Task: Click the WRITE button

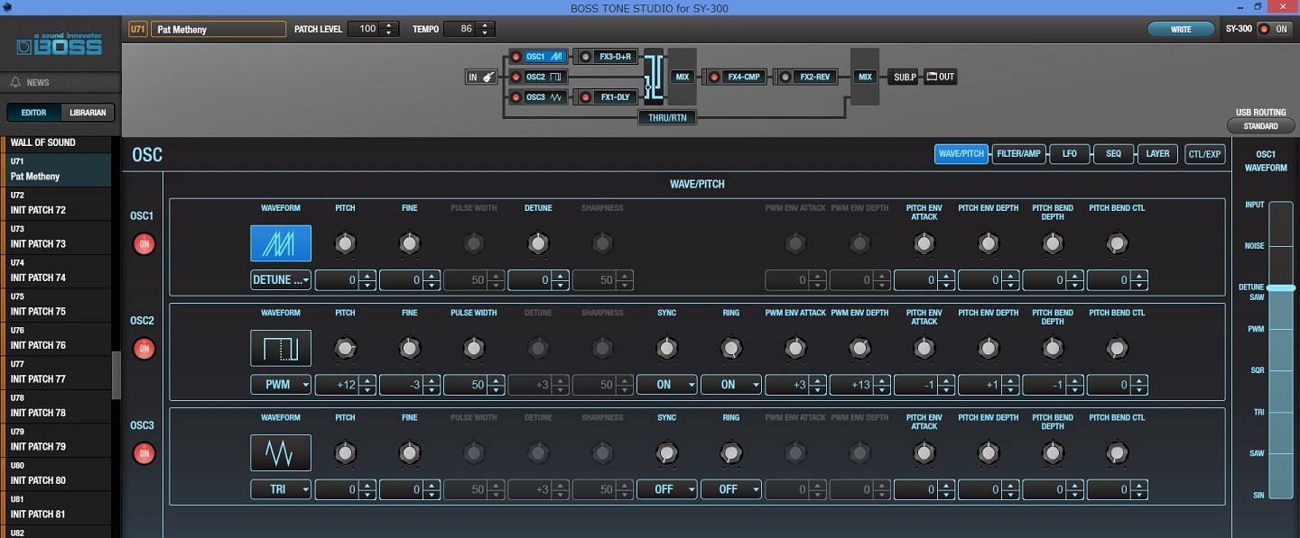Action: [x=1181, y=29]
